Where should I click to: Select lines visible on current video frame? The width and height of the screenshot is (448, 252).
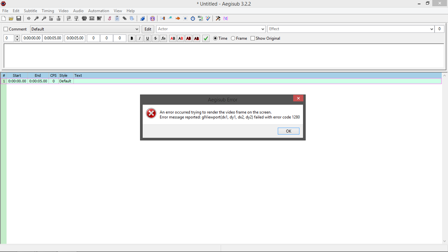84,18
